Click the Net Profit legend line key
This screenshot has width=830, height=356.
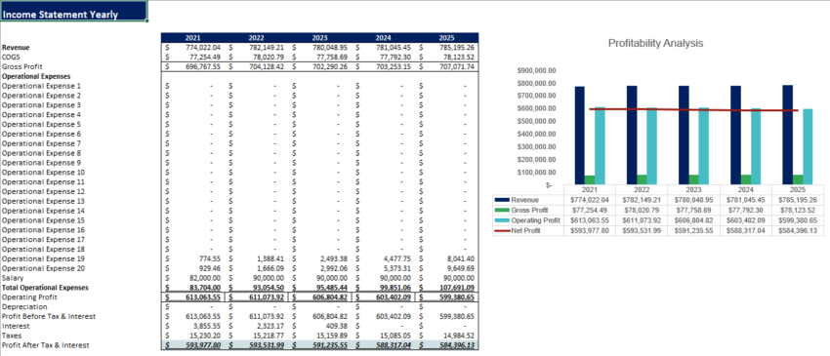502,230
